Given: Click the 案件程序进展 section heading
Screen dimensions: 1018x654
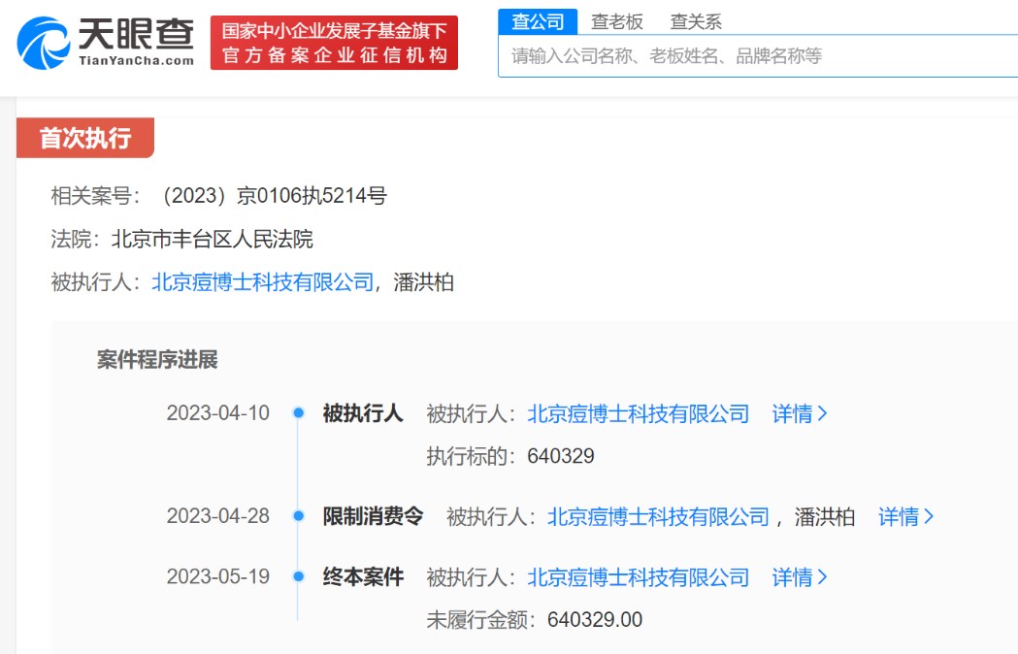Looking at the screenshot, I should pyautogui.click(x=158, y=359).
